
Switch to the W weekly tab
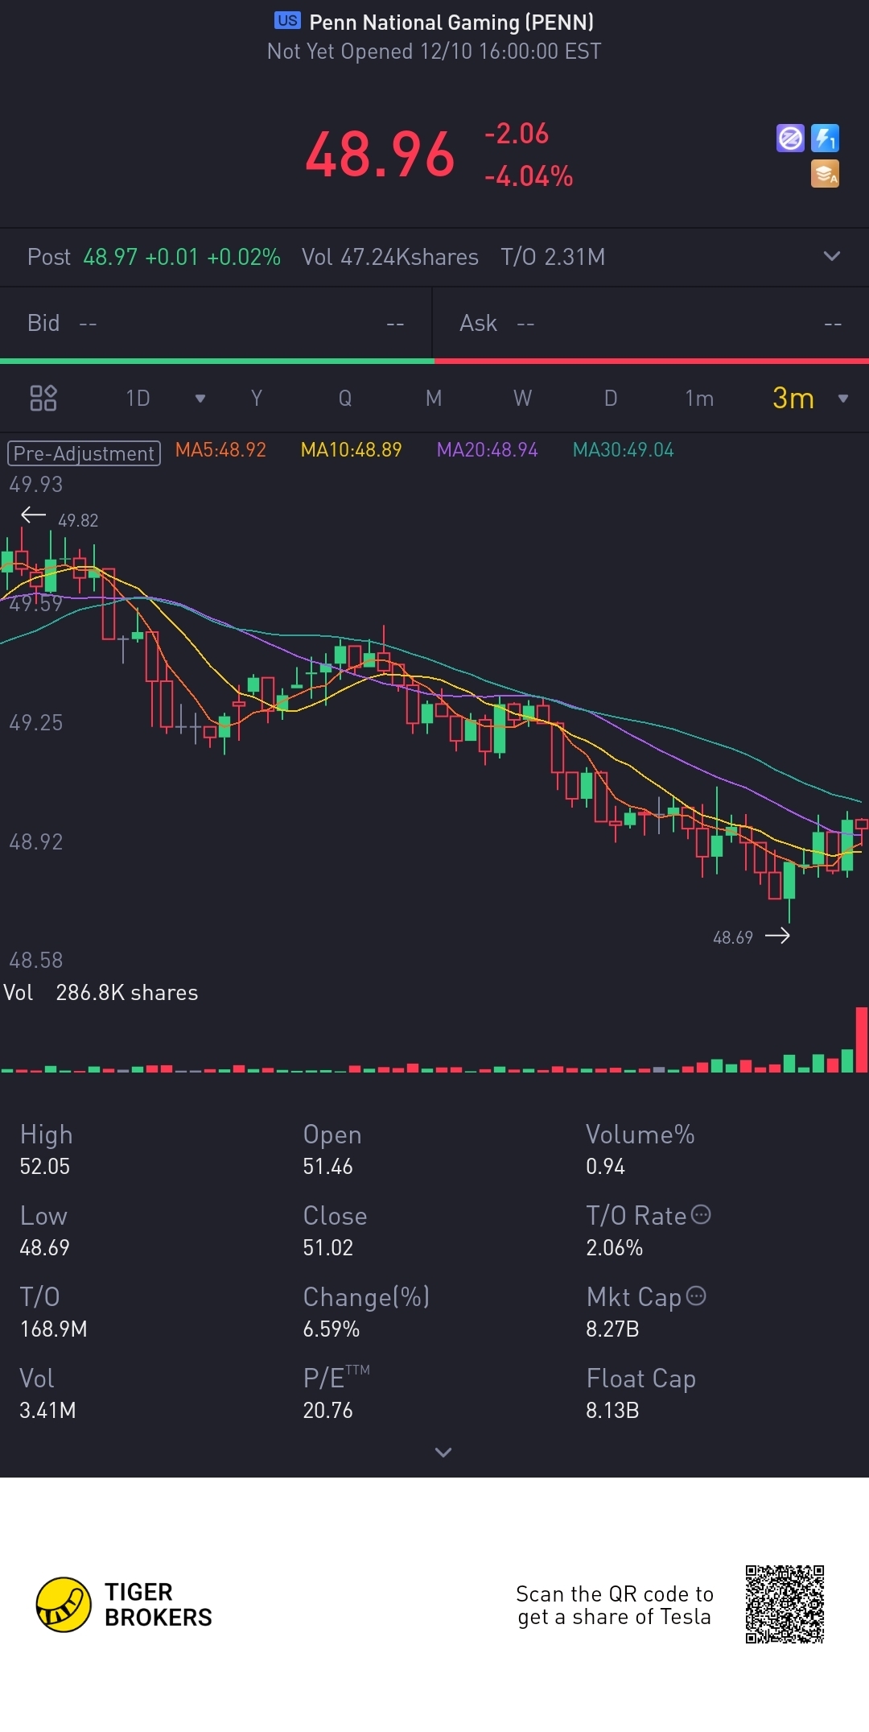[522, 399]
